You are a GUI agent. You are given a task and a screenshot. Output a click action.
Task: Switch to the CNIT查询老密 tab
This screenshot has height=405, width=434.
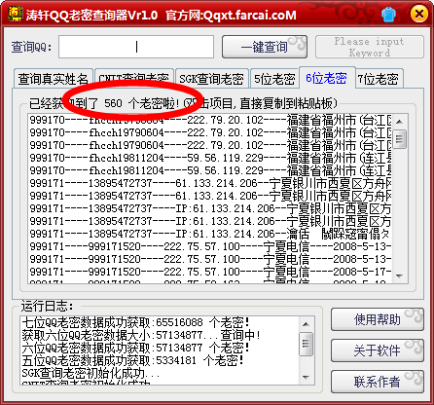click(x=134, y=79)
